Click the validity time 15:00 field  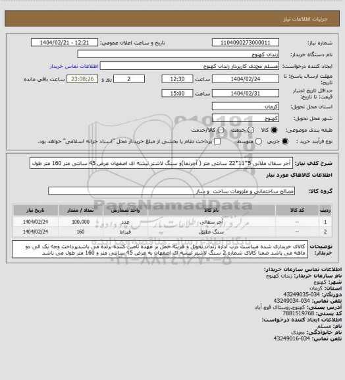177,93
